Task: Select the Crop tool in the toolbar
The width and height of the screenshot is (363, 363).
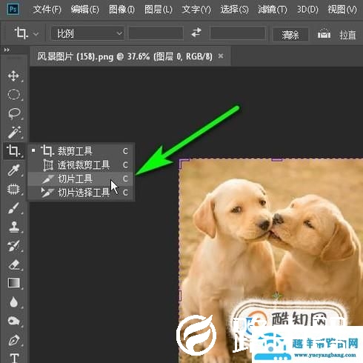Action: pyautogui.click(x=14, y=150)
